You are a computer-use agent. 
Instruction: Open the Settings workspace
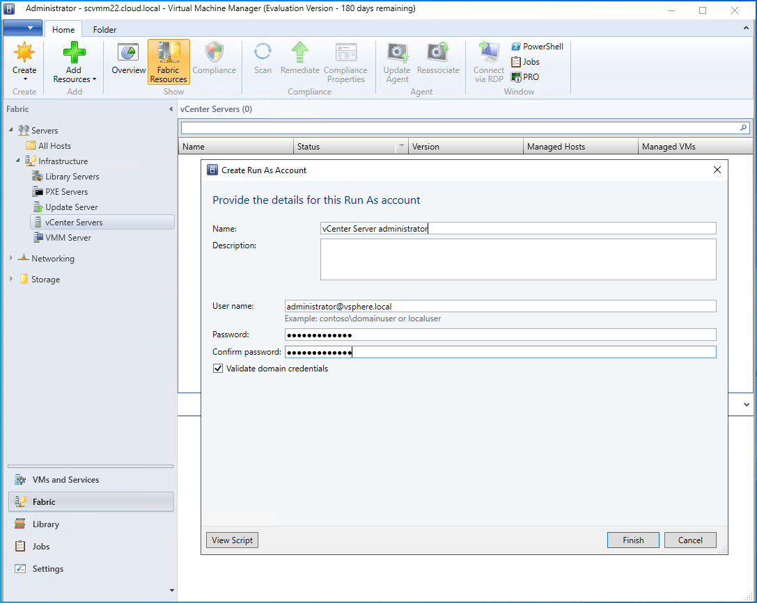pyautogui.click(x=91, y=569)
